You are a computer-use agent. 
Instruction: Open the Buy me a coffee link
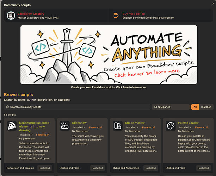tap(134, 14)
